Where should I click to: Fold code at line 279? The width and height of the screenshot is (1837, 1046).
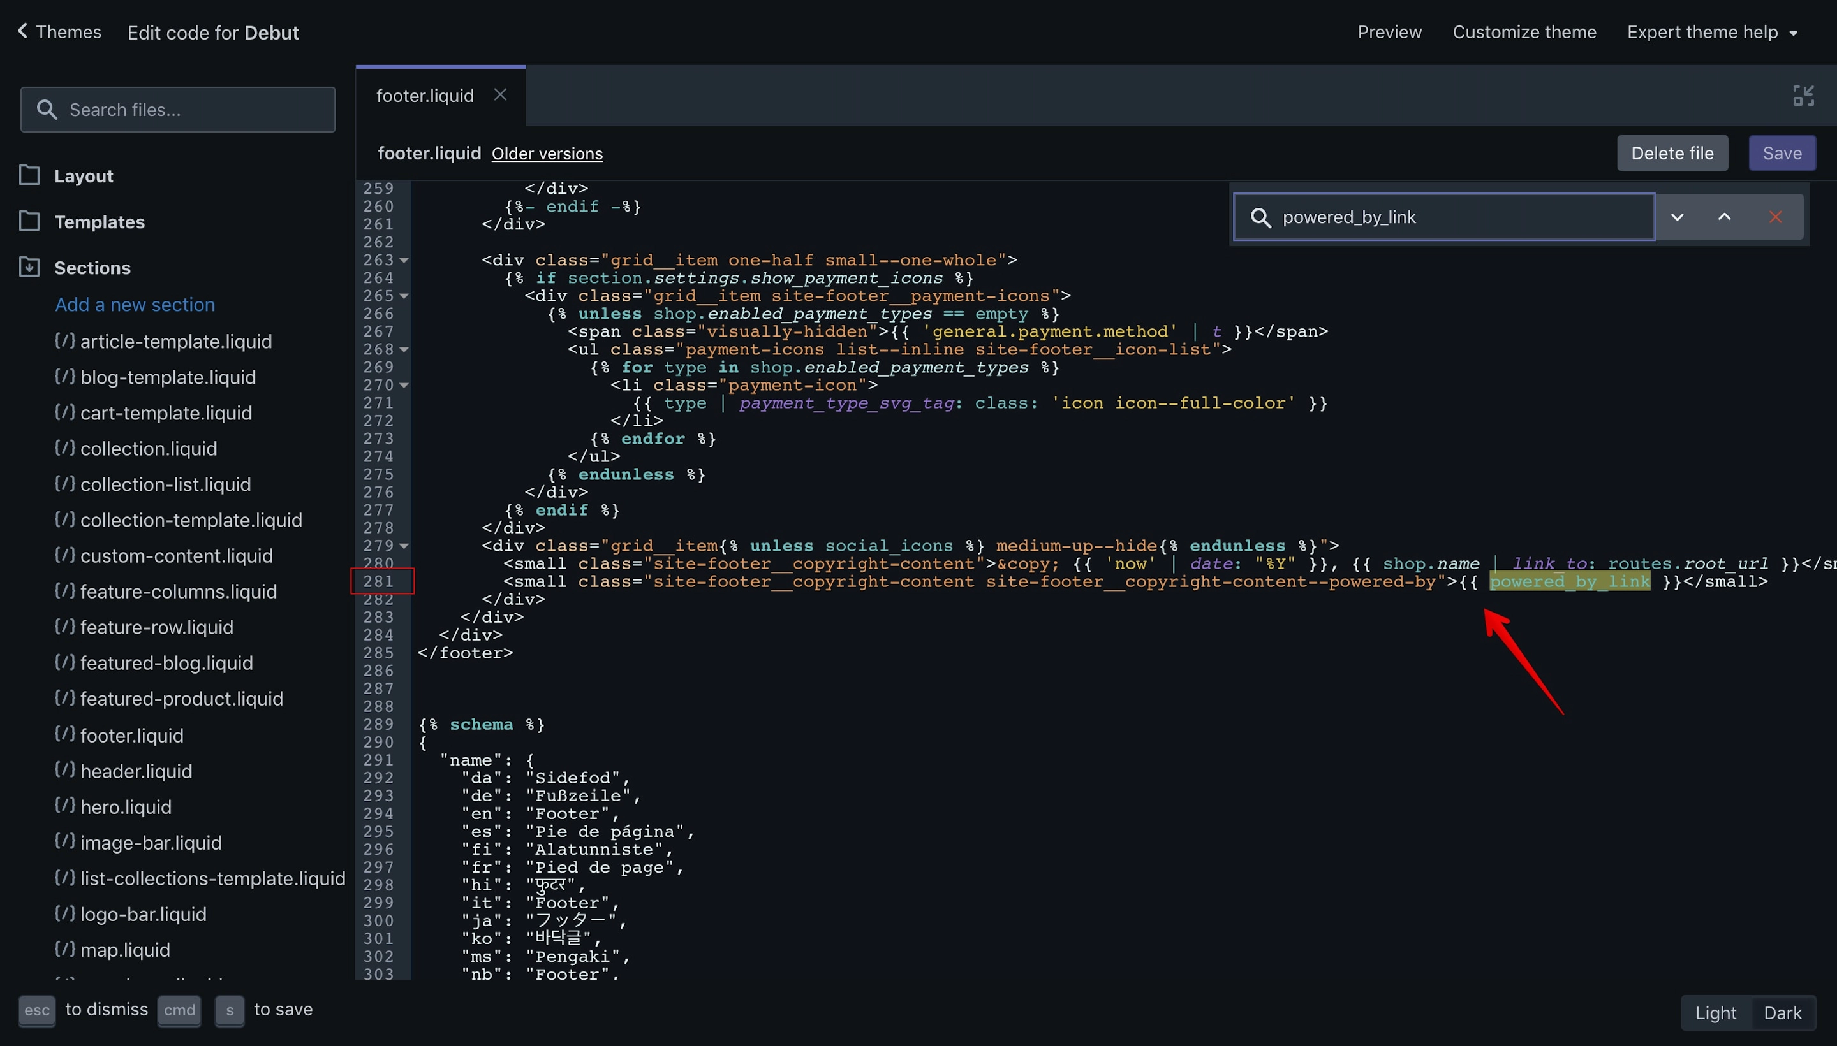click(x=404, y=546)
